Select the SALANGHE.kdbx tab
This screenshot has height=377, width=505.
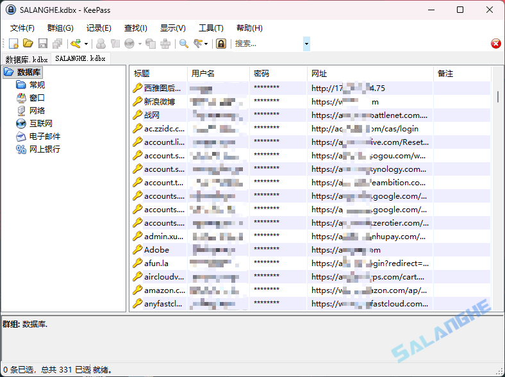[81, 58]
